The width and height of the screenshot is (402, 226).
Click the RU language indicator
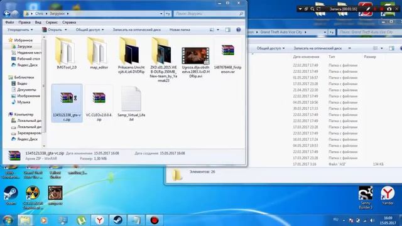335,220
